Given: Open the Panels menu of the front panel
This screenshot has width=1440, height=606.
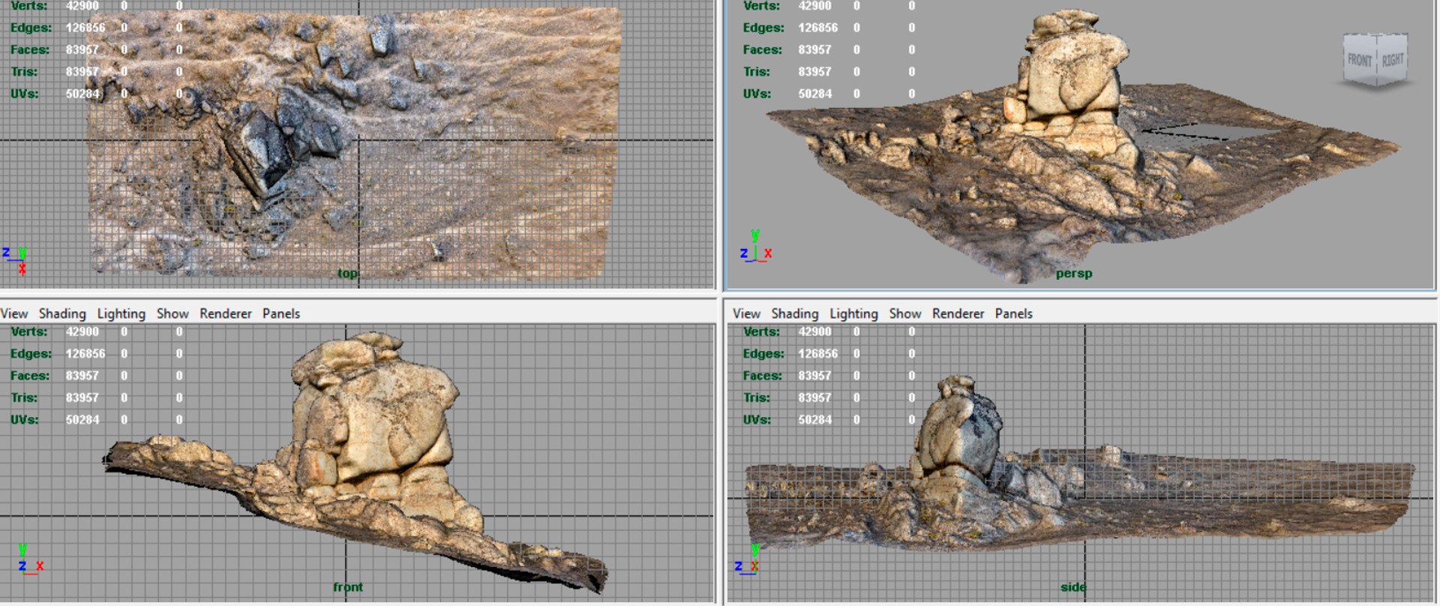Looking at the screenshot, I should [281, 313].
